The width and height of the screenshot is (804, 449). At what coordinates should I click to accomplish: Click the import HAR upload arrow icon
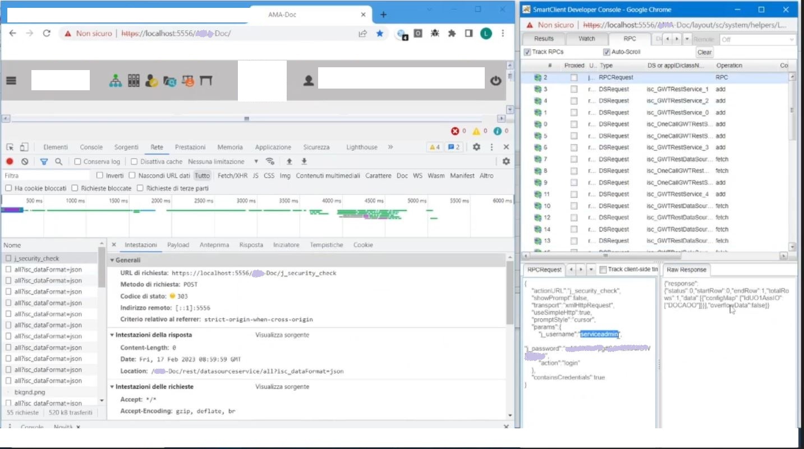pos(290,161)
